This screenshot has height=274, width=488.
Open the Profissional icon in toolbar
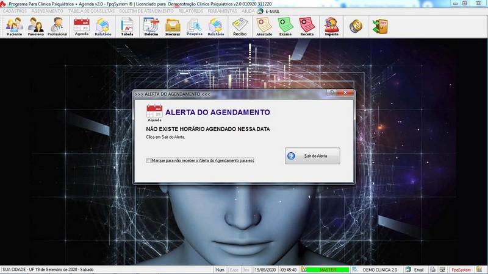(x=57, y=27)
